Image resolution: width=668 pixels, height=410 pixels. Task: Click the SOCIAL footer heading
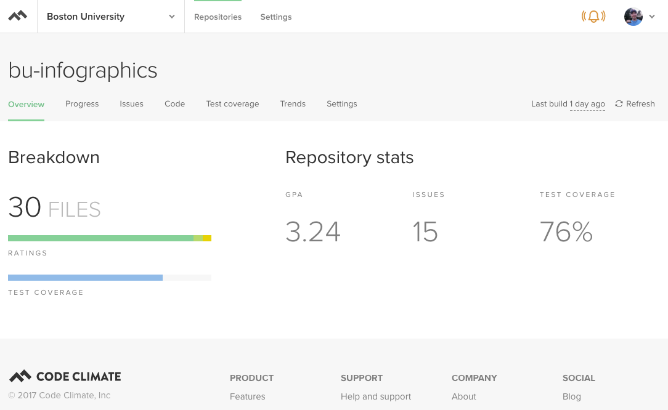point(579,378)
